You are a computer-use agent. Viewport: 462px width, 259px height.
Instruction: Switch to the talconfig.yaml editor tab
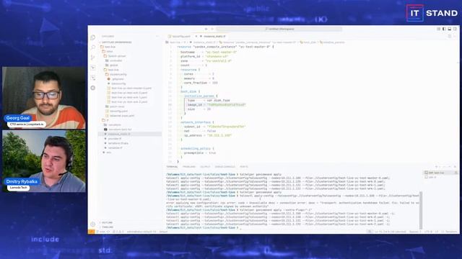pyautogui.click(x=180, y=37)
